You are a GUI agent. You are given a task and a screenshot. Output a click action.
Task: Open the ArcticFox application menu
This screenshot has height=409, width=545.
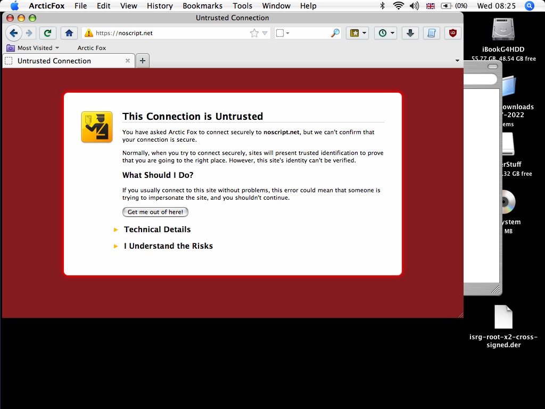point(47,5)
